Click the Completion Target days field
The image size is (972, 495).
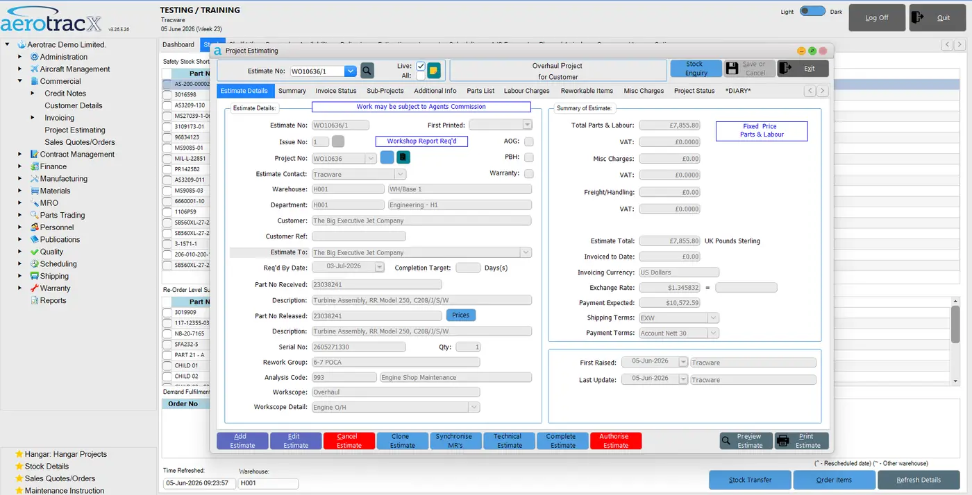click(x=468, y=268)
